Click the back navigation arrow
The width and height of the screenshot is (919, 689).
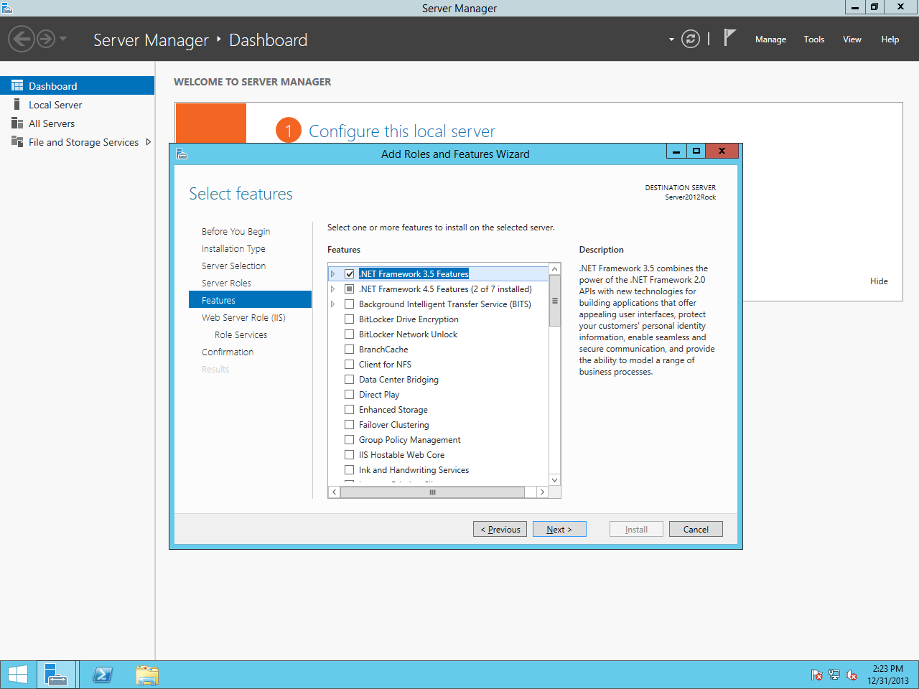click(x=22, y=39)
